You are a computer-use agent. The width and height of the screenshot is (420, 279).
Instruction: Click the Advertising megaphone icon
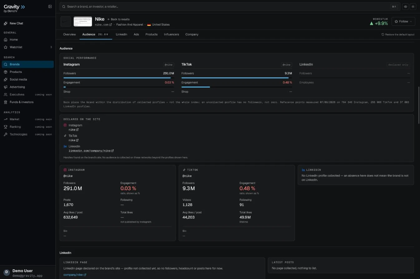click(x=6, y=87)
